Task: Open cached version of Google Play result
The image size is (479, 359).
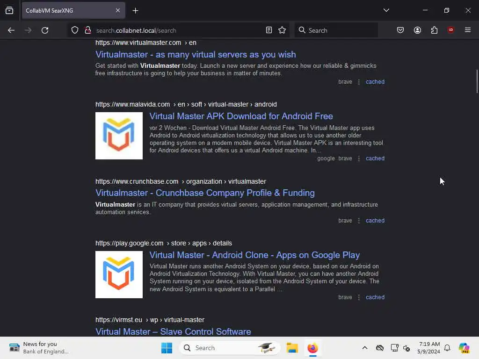Action: pyautogui.click(x=375, y=297)
